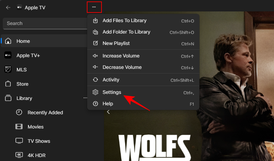Click the Settings gear icon
The image size is (274, 161).
pos(95,92)
